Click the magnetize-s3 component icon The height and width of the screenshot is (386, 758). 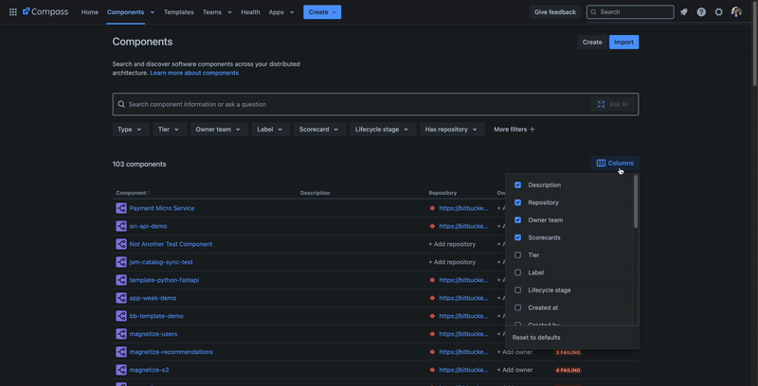tap(121, 370)
